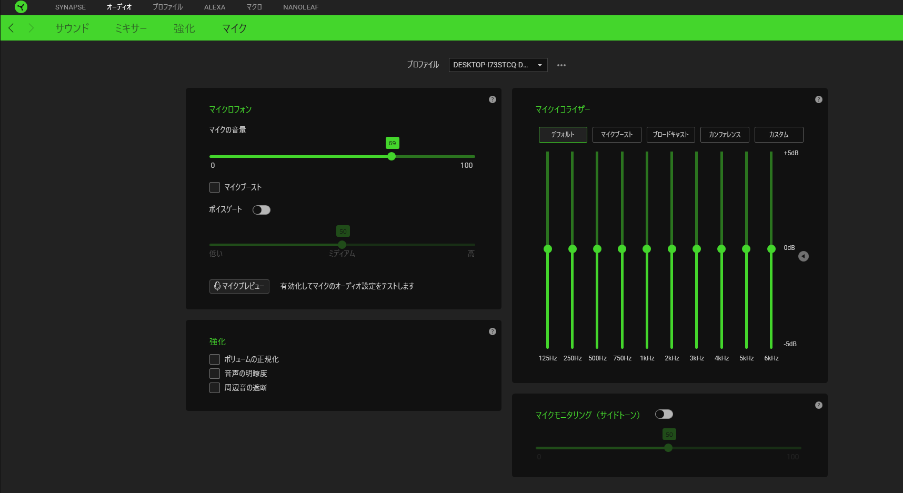Open help for the マイクロフォン panel
Image resolution: width=903 pixels, height=493 pixels.
click(x=493, y=99)
